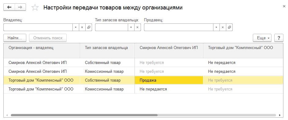The image size is (288, 120).
Task: Select Не требуется in Смирнов Собственный товар row
Action: pyautogui.click(x=169, y=62)
